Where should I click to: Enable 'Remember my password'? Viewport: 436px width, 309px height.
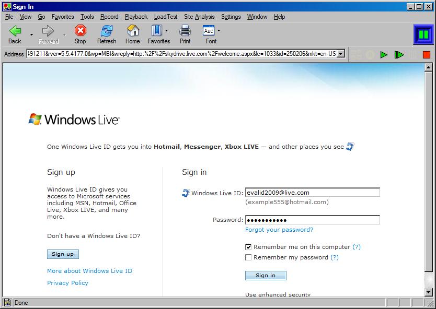tap(248, 257)
